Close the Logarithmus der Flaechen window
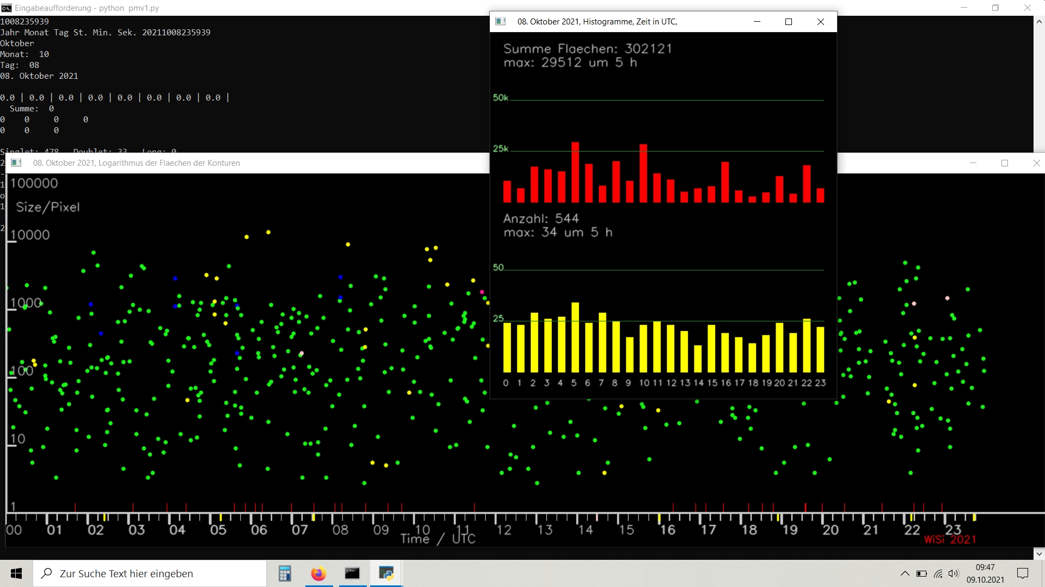This screenshot has height=587, width=1045. click(x=1036, y=163)
